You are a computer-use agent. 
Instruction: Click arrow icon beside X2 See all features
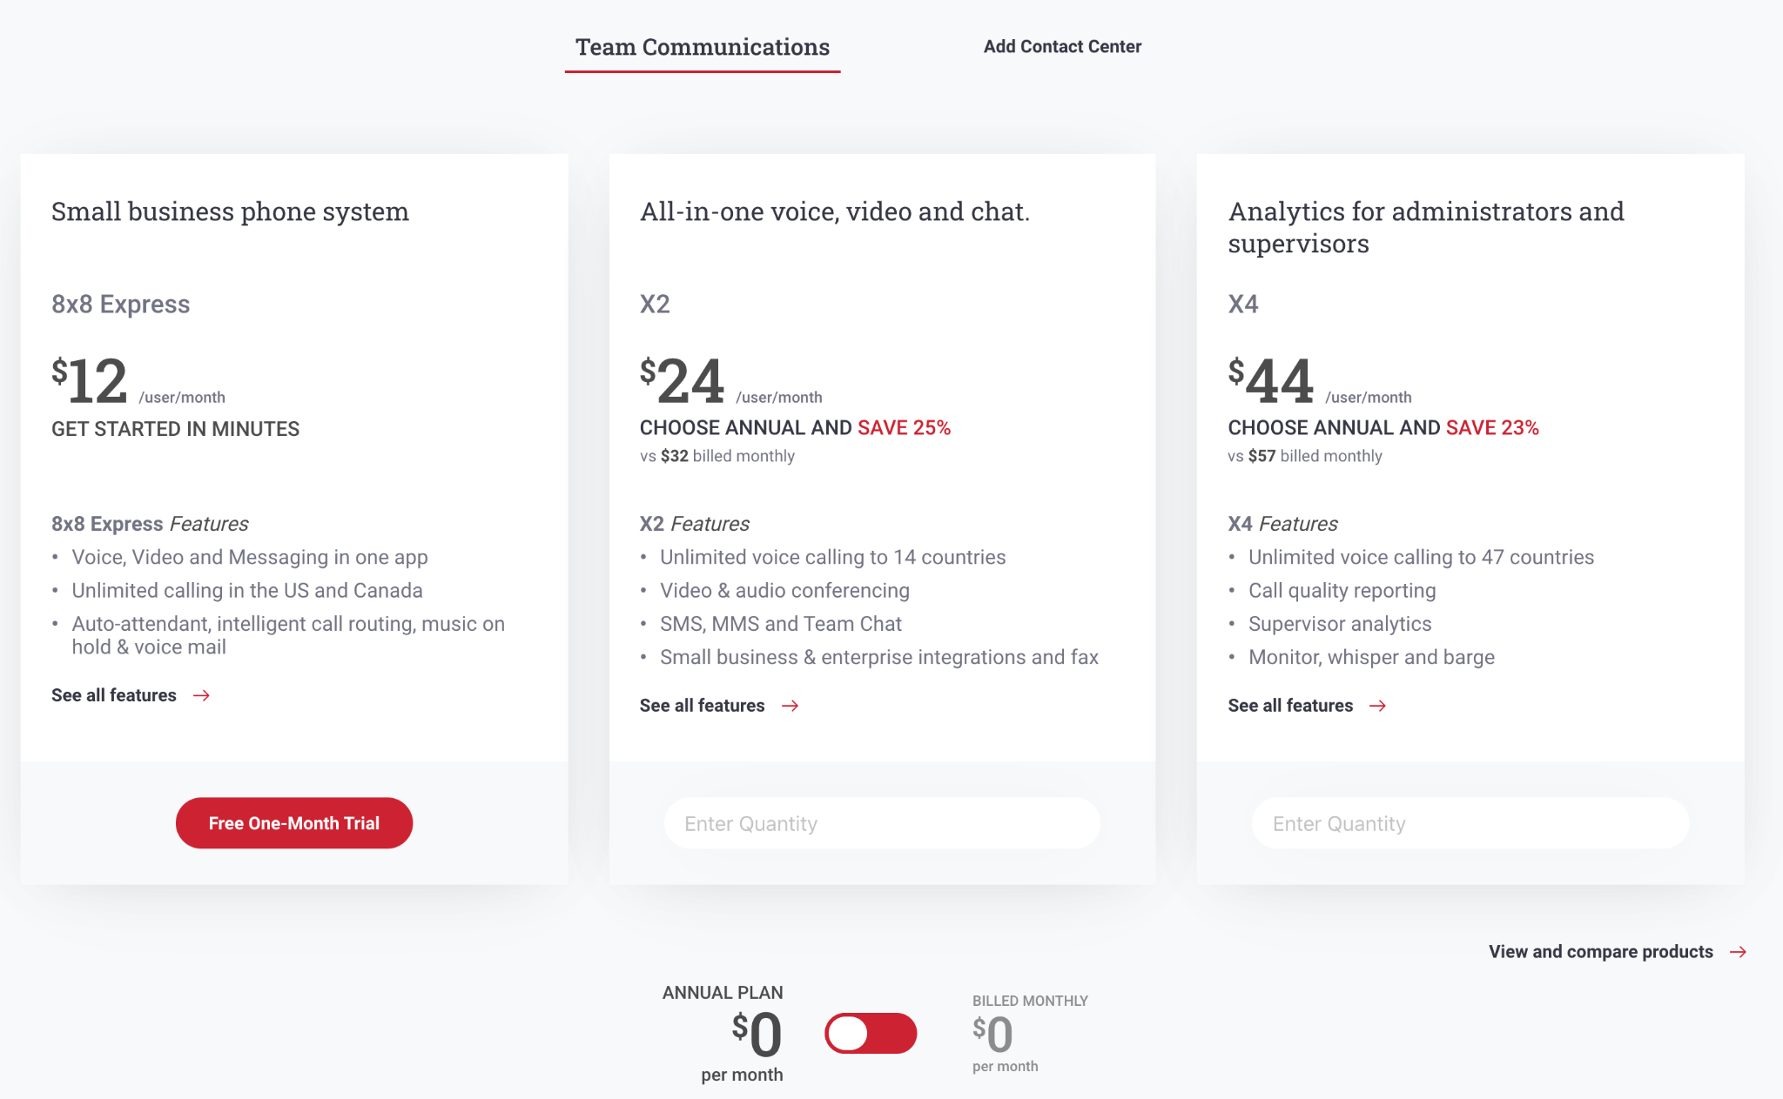tap(790, 706)
